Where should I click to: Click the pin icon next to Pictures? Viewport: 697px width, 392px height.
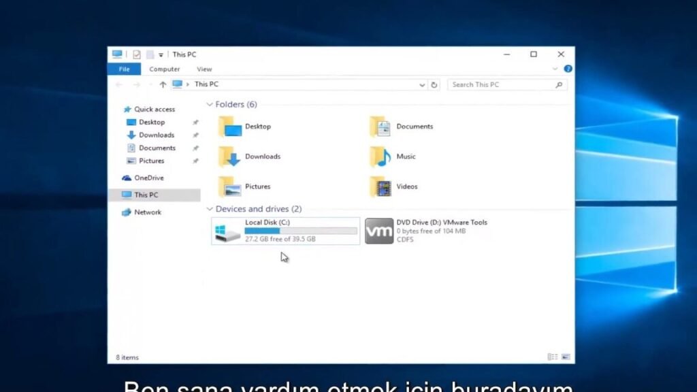click(195, 161)
